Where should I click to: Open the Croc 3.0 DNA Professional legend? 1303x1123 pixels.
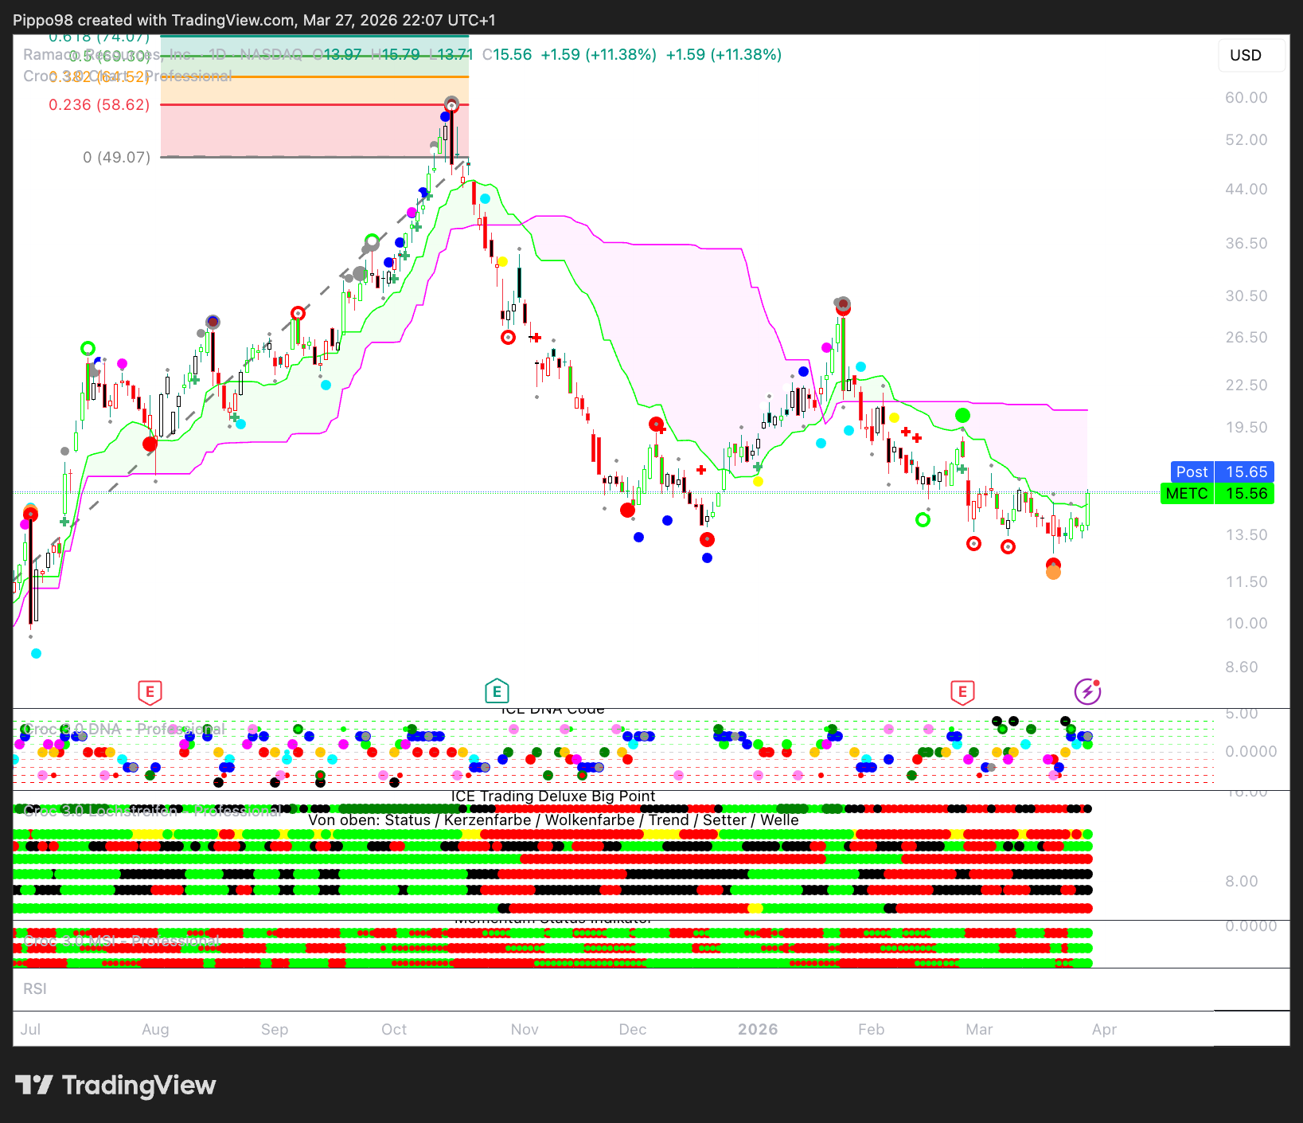click(123, 730)
